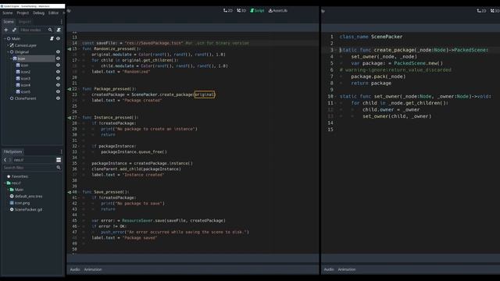Switch to Script workspace
Viewport: 500px width, 281px height.
click(x=257, y=10)
